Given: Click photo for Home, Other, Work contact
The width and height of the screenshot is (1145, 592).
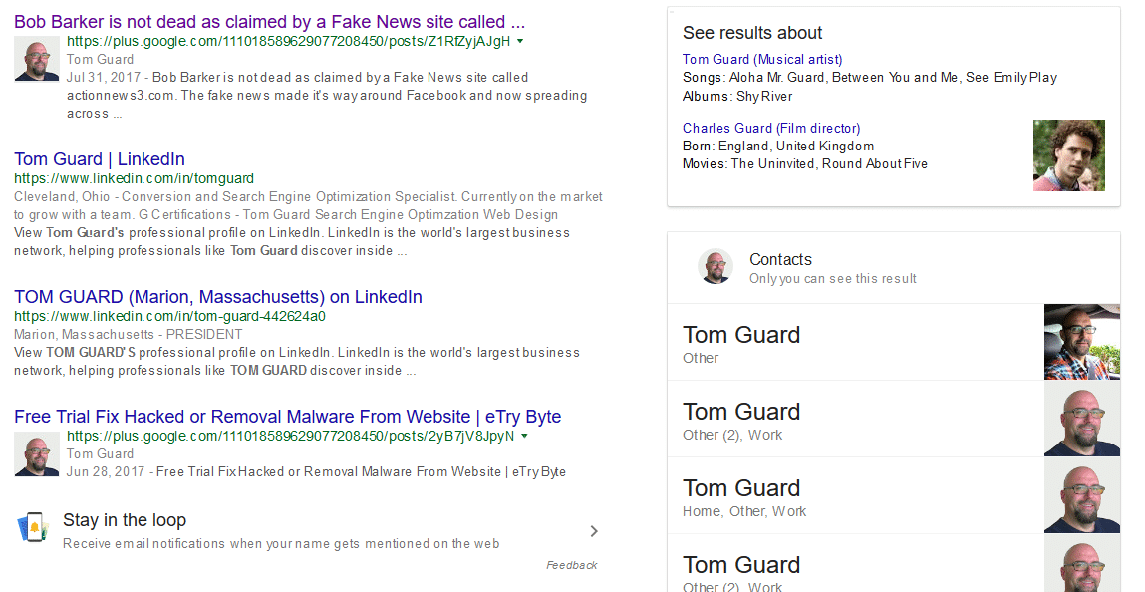Looking at the screenshot, I should 1082,495.
